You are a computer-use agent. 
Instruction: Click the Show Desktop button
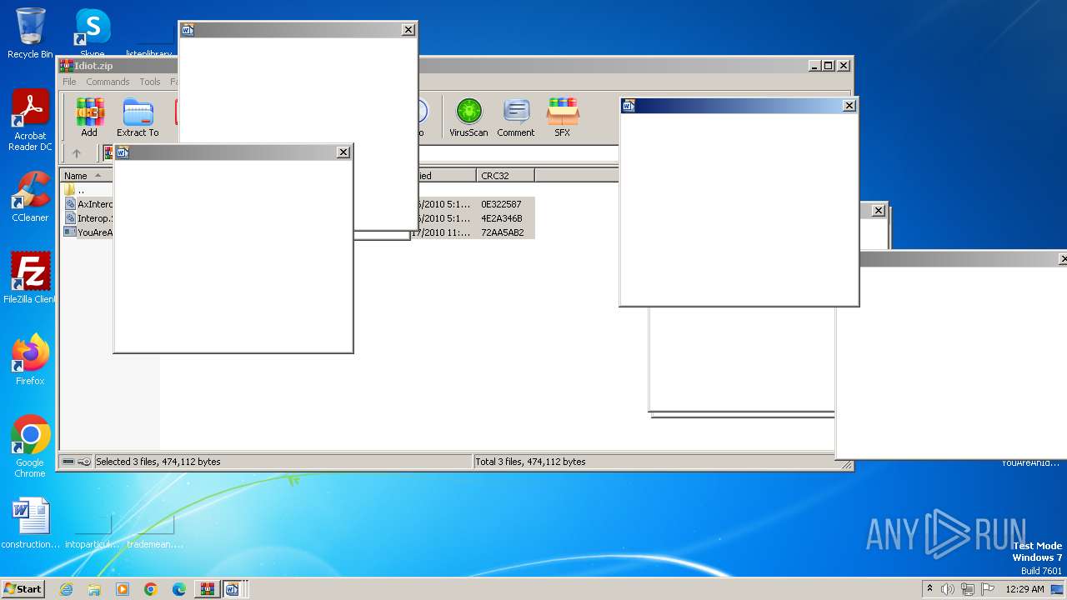click(1058, 589)
